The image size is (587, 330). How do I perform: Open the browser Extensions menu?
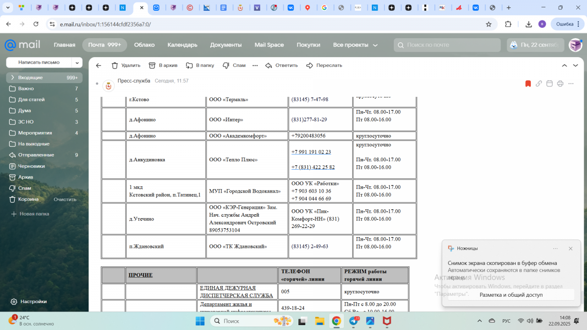[508, 24]
